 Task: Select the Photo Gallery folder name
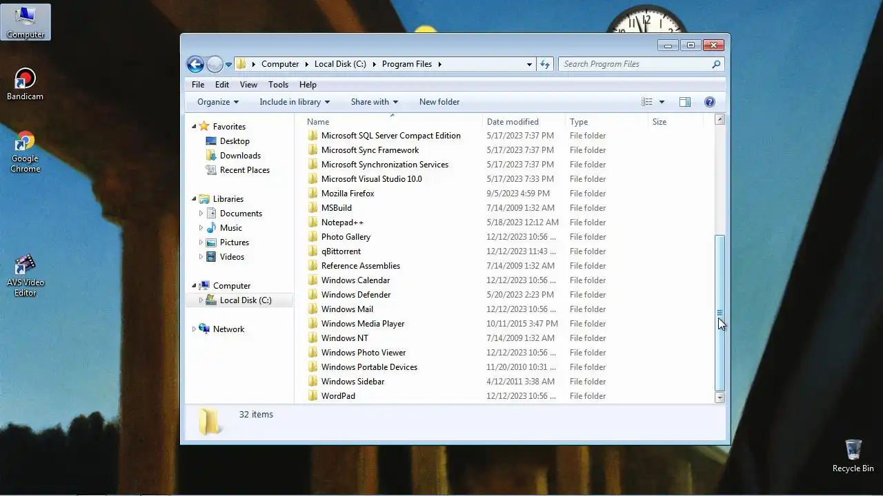346,237
